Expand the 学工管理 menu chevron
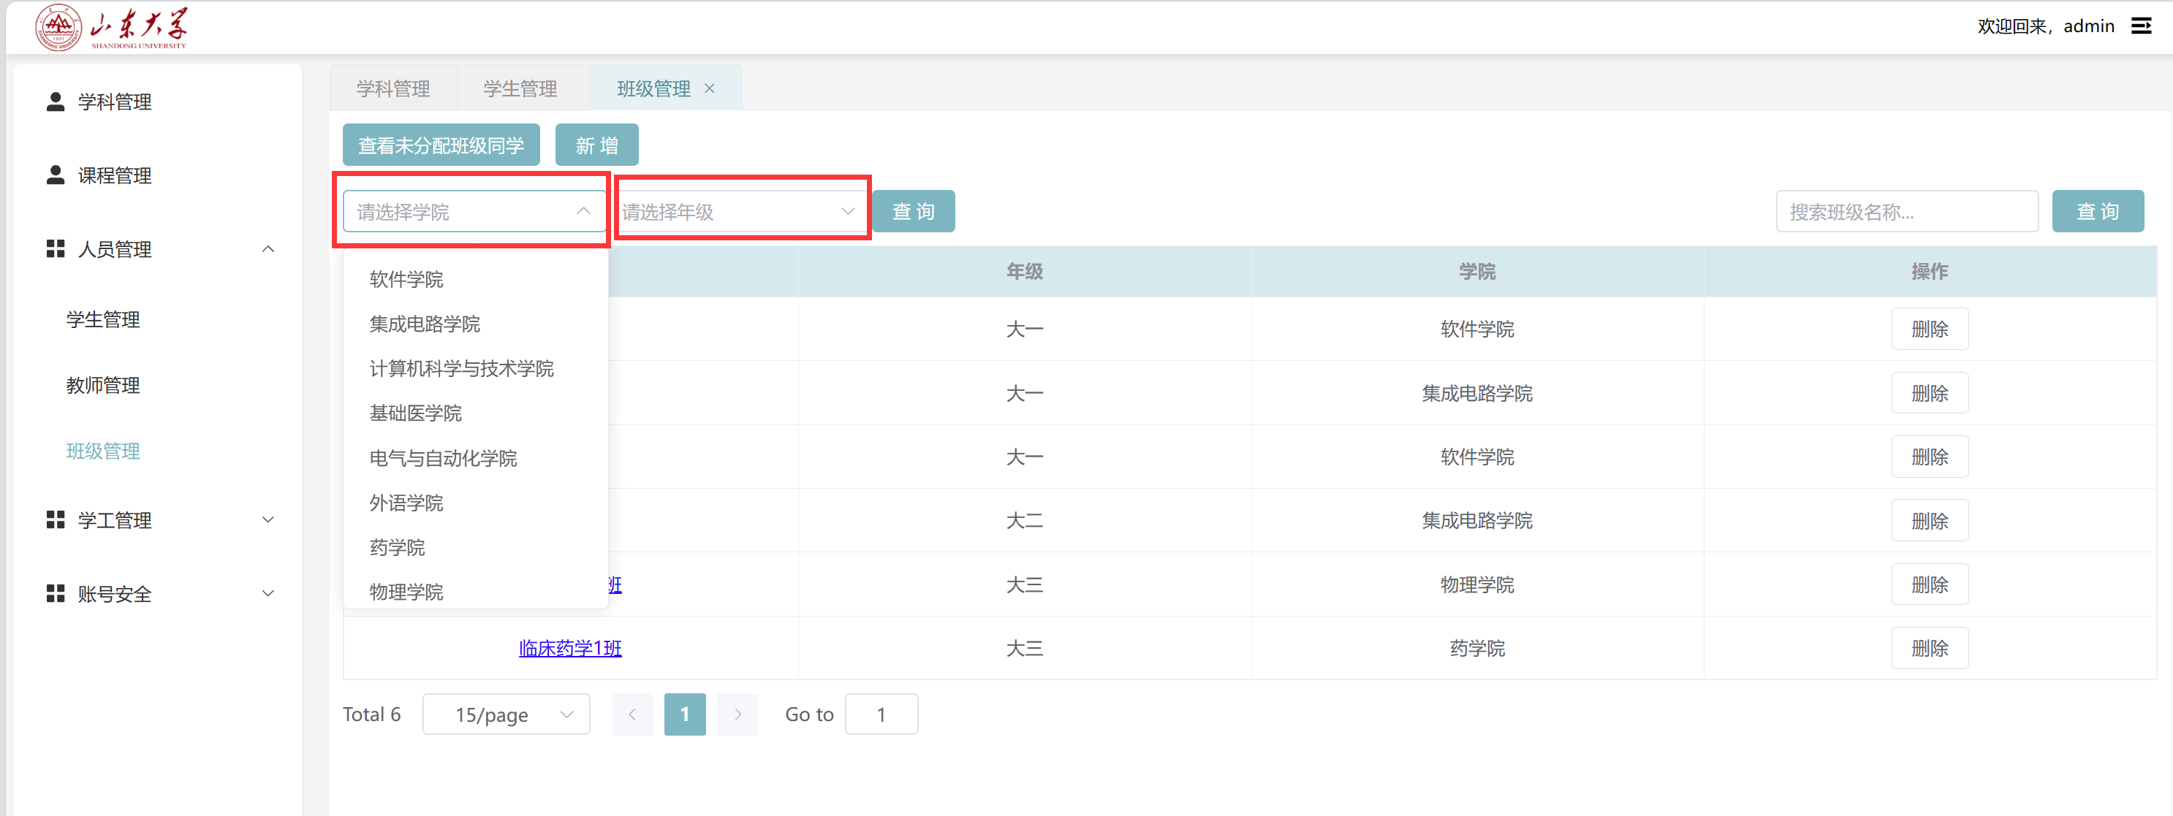 coord(268,519)
